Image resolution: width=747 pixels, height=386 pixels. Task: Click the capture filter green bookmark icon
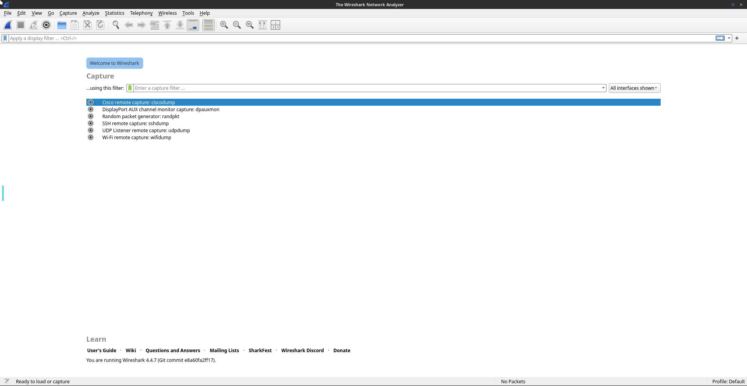point(130,88)
